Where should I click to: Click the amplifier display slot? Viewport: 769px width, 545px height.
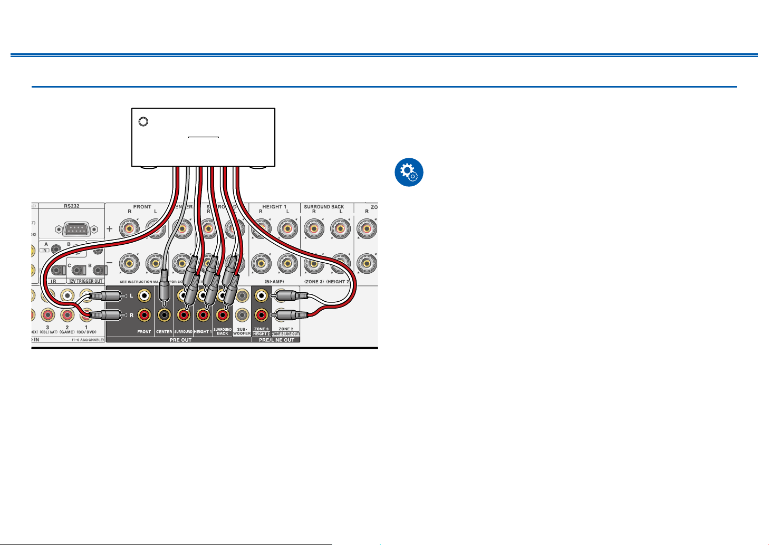coord(204,137)
